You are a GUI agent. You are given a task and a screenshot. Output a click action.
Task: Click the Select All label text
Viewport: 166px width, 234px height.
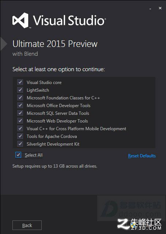pos(34,155)
